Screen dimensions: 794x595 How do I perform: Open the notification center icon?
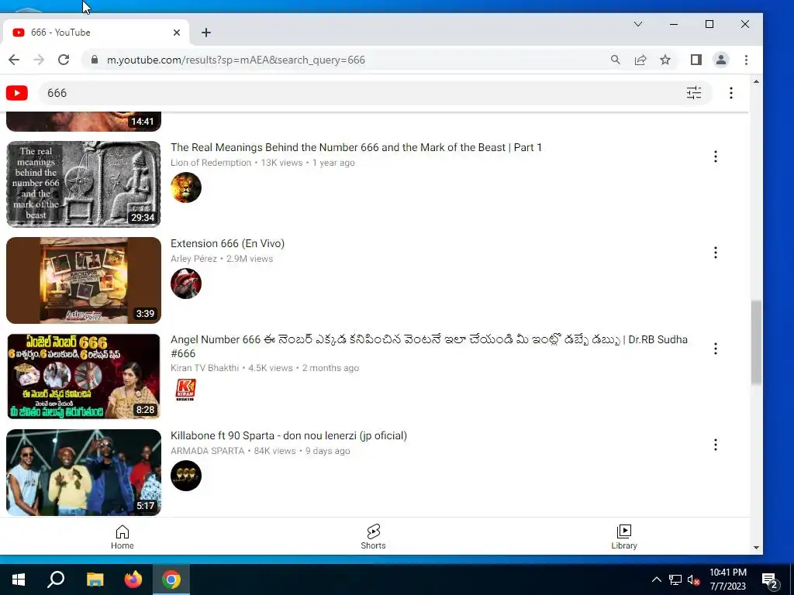pyautogui.click(x=770, y=580)
